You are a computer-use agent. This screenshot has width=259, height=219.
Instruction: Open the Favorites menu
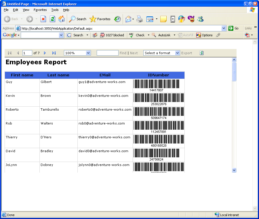40,10
